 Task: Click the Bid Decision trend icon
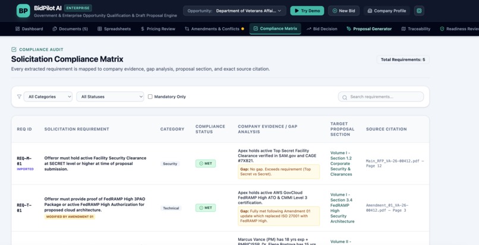(309, 28)
